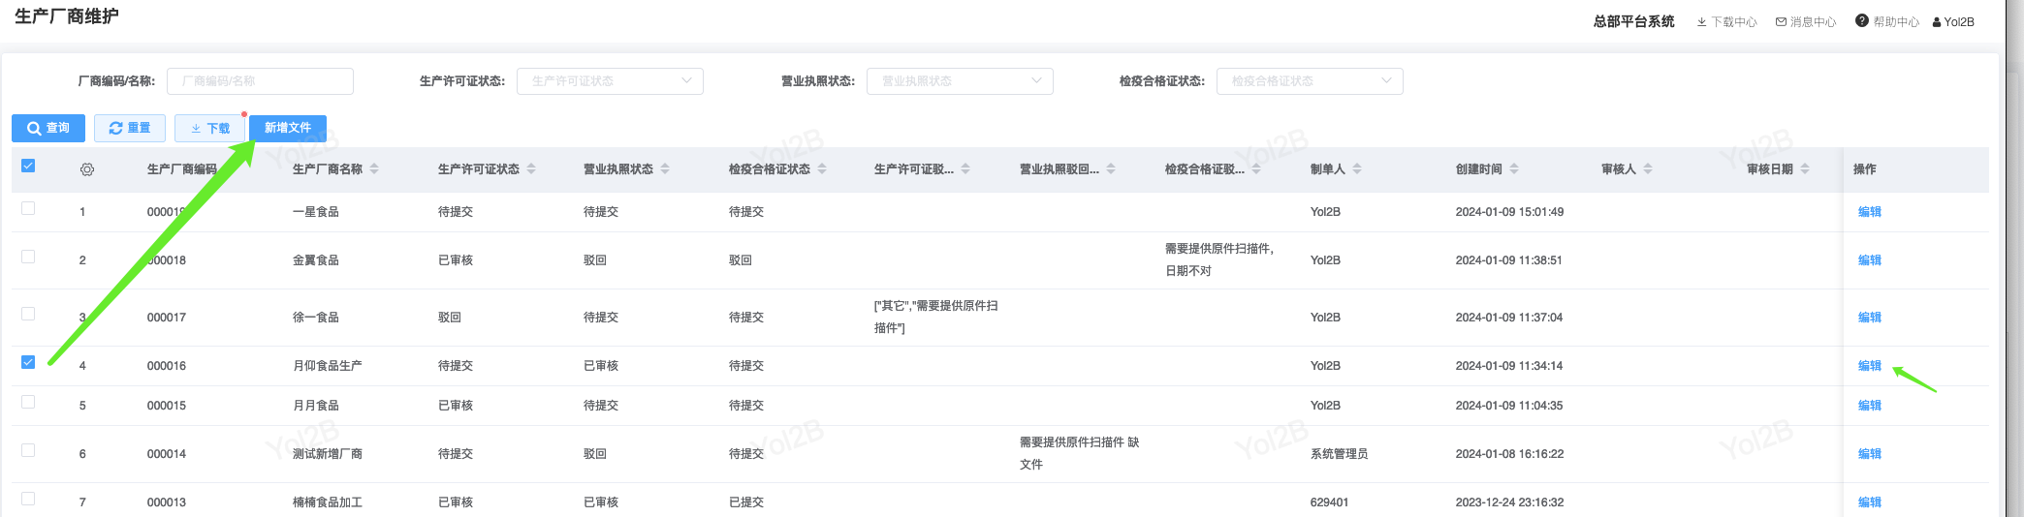
Task: Click sort arrows for 审核日期 column
Action: click(1805, 169)
